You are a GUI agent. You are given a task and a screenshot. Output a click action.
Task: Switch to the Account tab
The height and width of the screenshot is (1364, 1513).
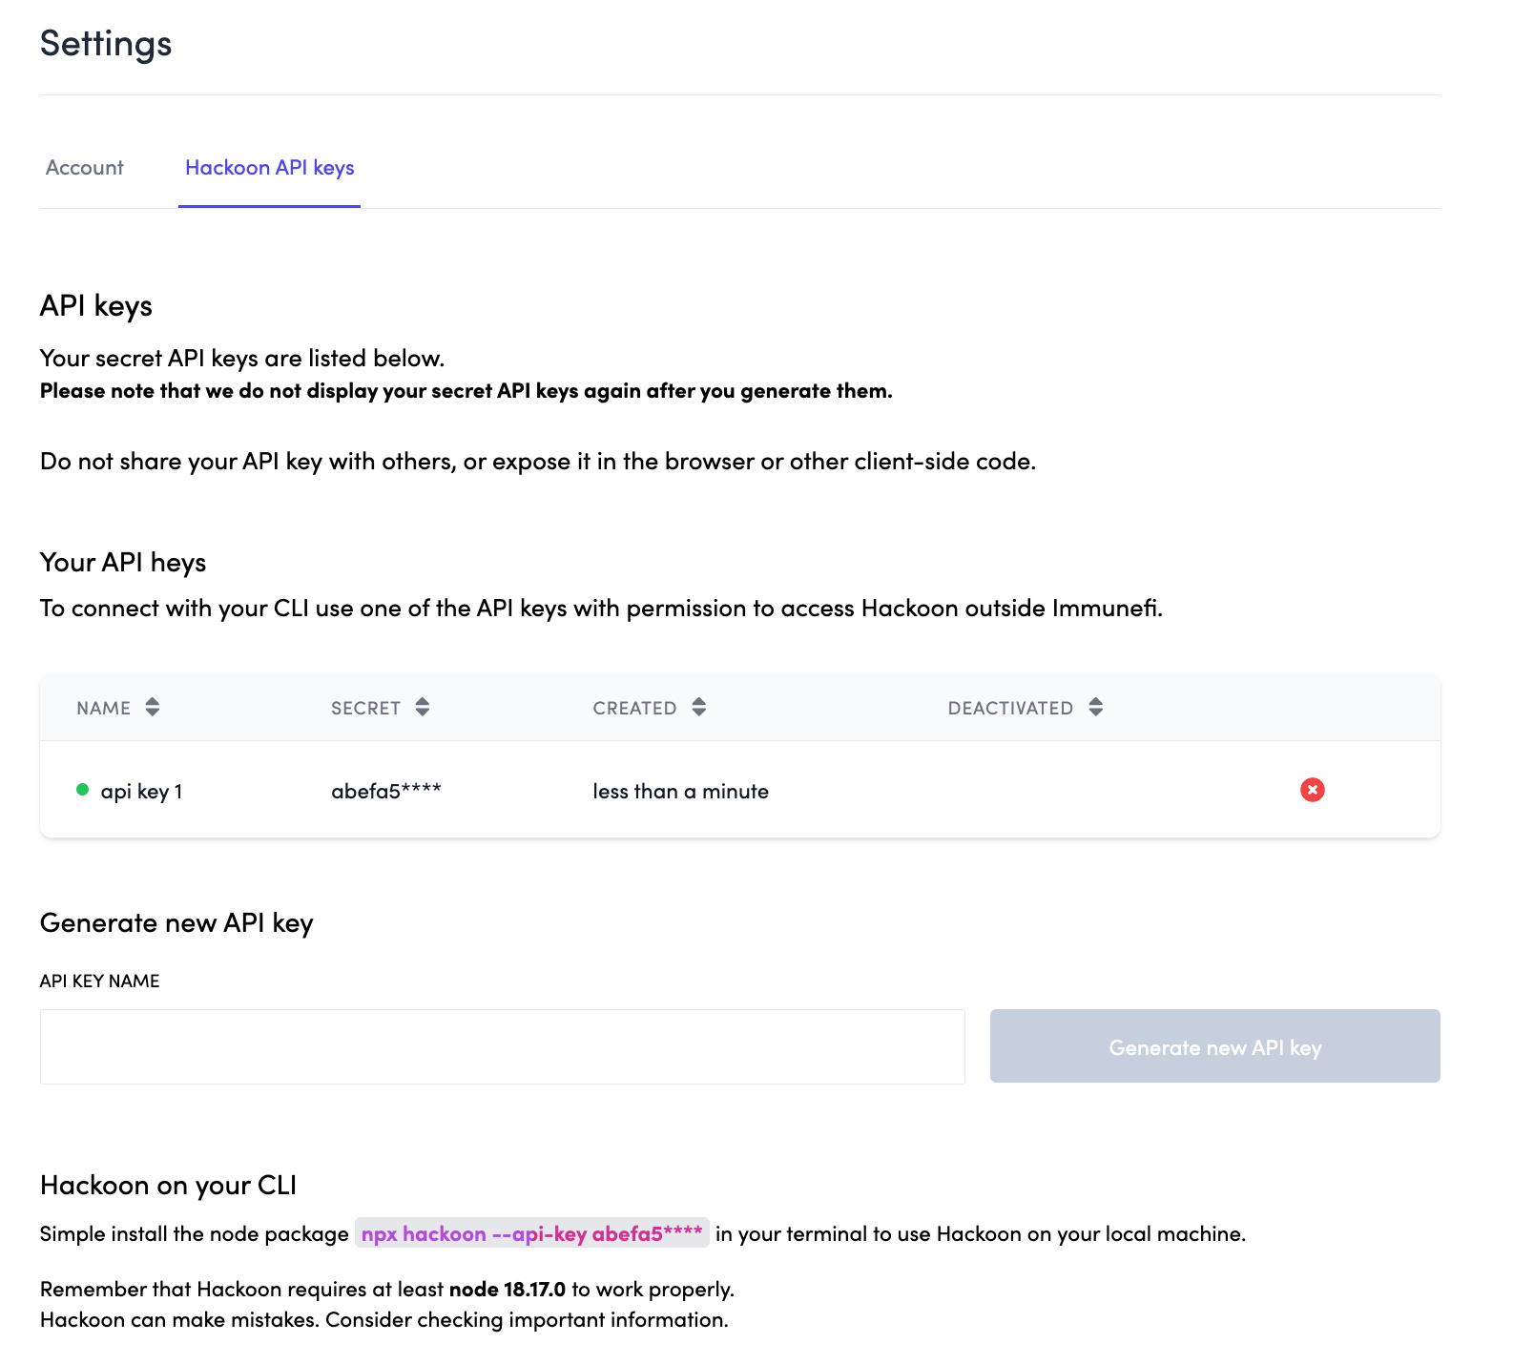tap(85, 168)
